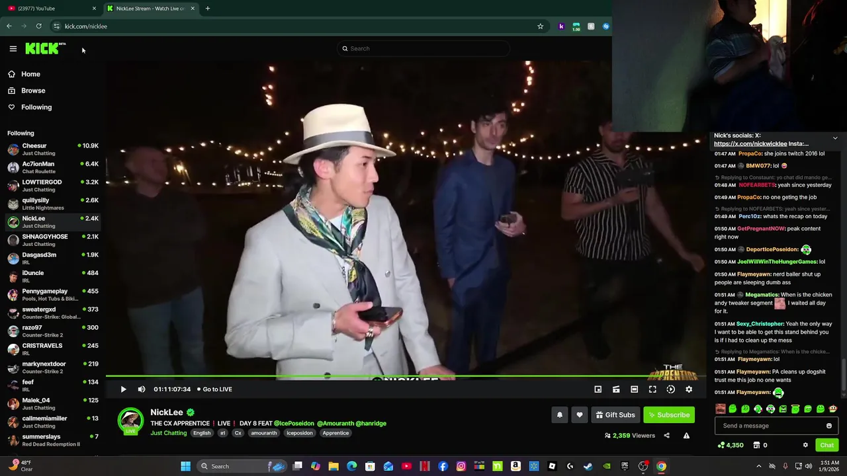847x476 pixels.
Task: Open emoji picker in chat input
Action: pos(829,426)
